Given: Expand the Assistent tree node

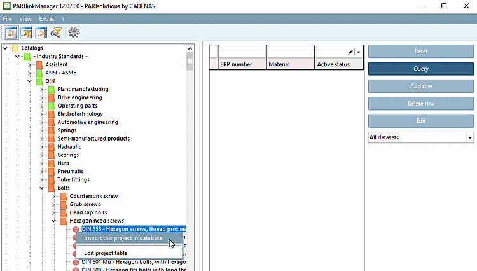Looking at the screenshot, I should point(29,64).
